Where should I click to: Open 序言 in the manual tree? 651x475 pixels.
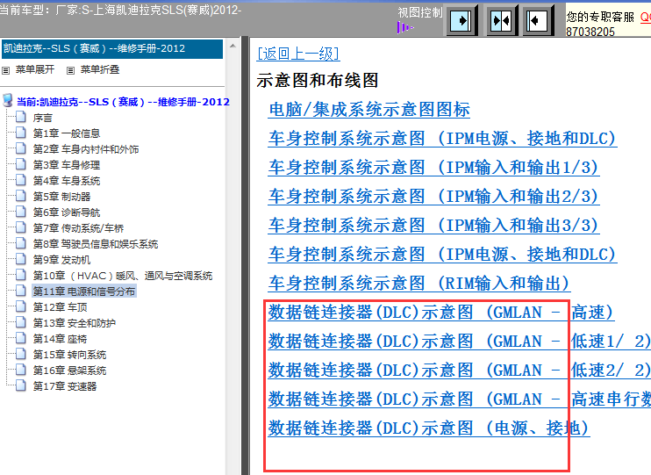[43, 118]
